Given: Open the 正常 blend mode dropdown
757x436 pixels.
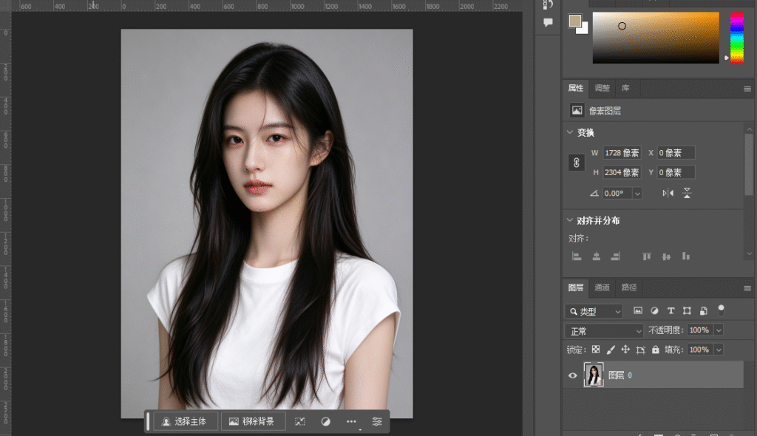Looking at the screenshot, I should pyautogui.click(x=604, y=331).
